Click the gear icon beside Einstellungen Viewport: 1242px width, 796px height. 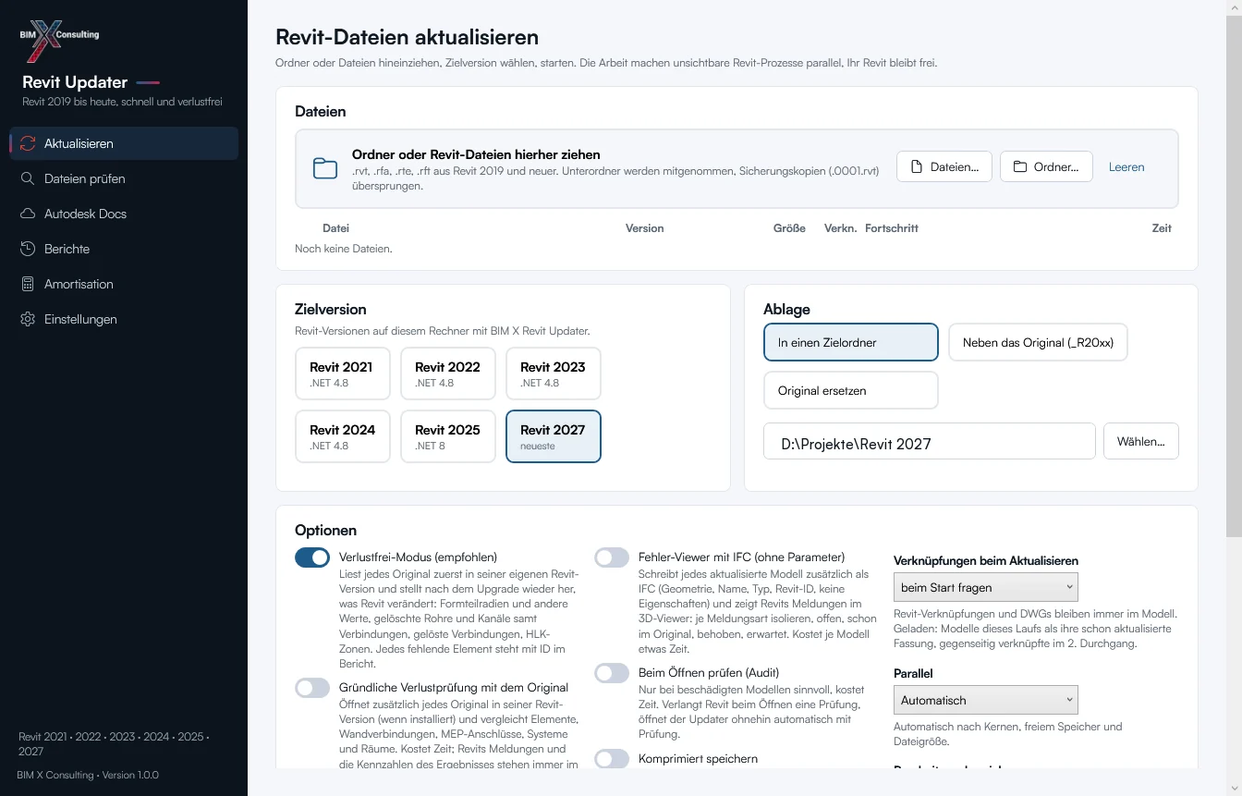click(x=28, y=319)
